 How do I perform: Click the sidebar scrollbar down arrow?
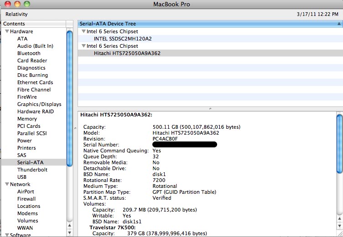(69, 232)
